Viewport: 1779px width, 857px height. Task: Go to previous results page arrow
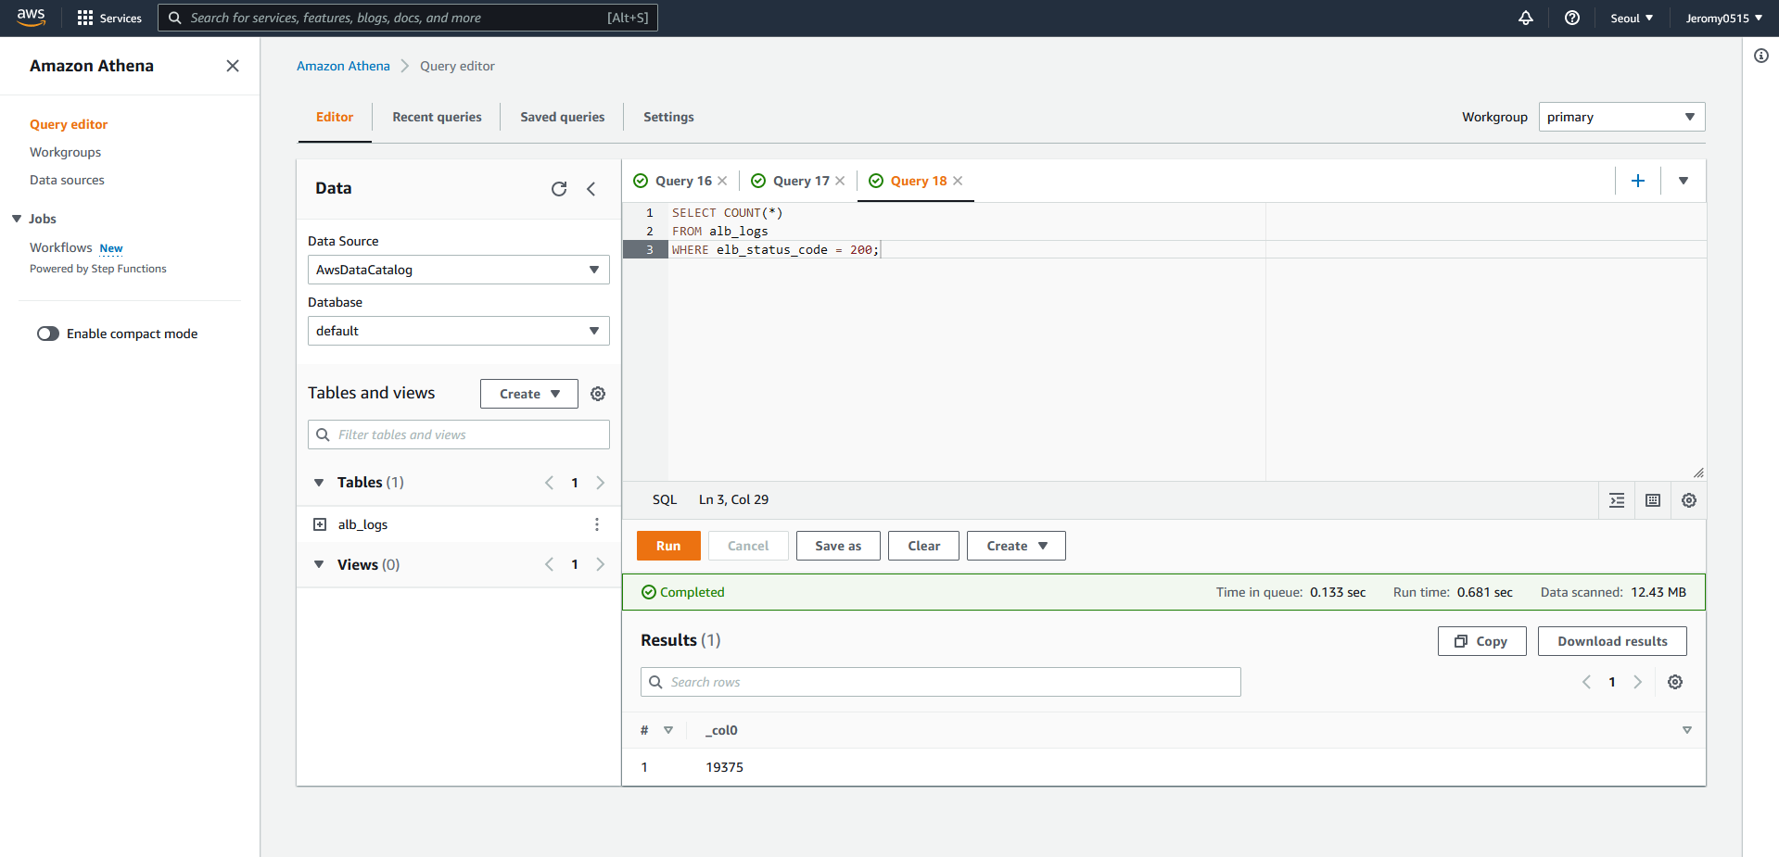(x=1586, y=682)
